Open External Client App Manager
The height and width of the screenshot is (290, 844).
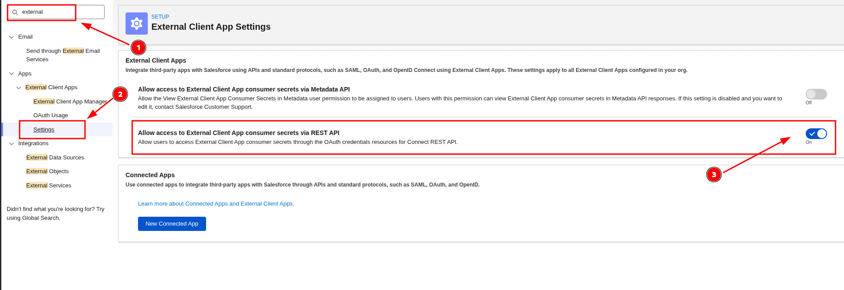coord(70,102)
